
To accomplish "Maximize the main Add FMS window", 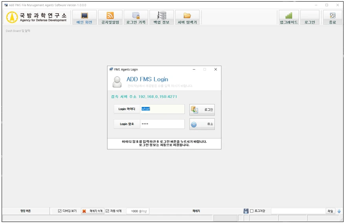I will tap(327, 5).
